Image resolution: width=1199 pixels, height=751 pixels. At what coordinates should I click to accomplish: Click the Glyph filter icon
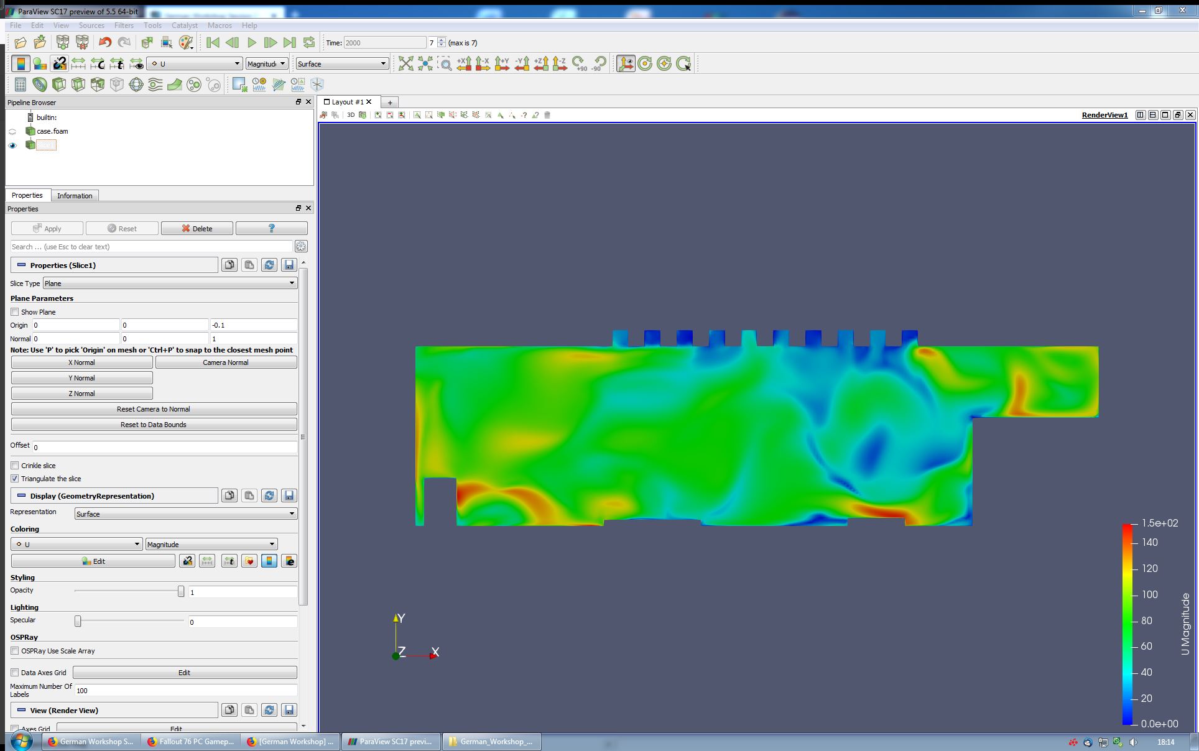[136, 85]
